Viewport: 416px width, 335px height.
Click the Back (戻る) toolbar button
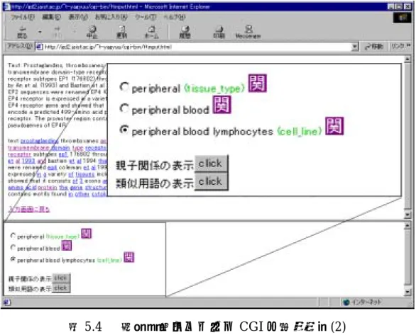pyautogui.click(x=22, y=33)
